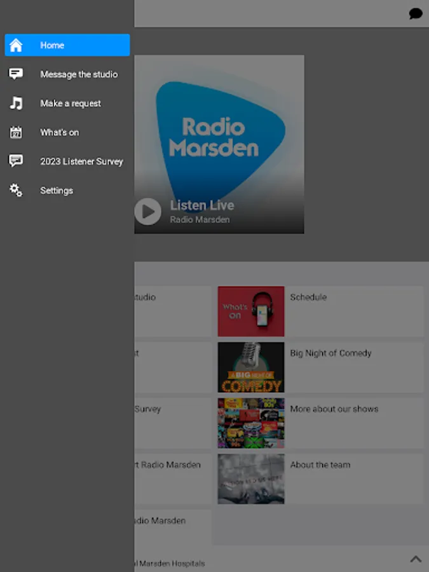The width and height of the screenshot is (429, 572).
Task: Open the Schedule link
Action: pyautogui.click(x=308, y=297)
